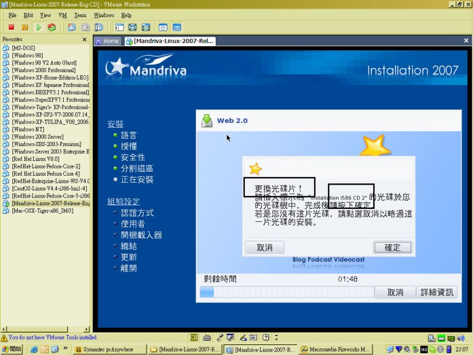The height and width of the screenshot is (355, 473).
Task: Open the View menu
Action: [x=46, y=15]
